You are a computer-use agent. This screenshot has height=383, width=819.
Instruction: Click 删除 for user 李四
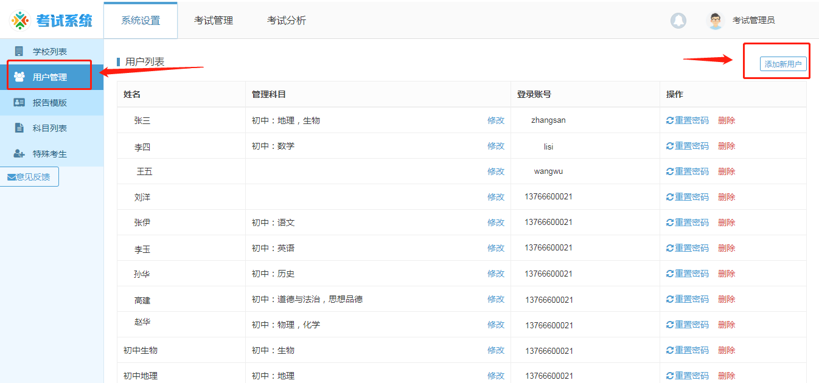point(727,145)
